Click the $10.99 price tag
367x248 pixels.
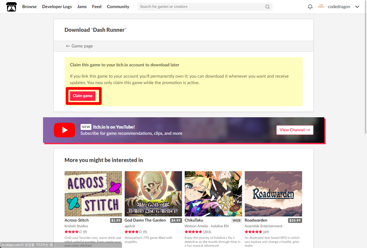[x=295, y=221]
